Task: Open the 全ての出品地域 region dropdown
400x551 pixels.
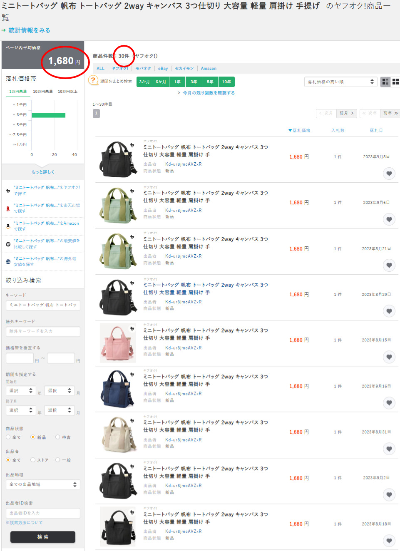Action: (43, 484)
